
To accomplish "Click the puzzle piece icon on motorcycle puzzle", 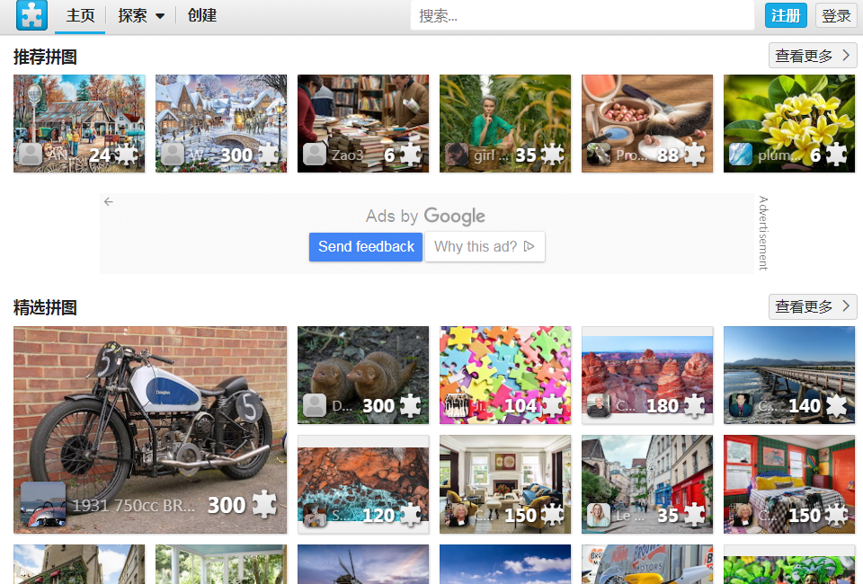I will [264, 505].
